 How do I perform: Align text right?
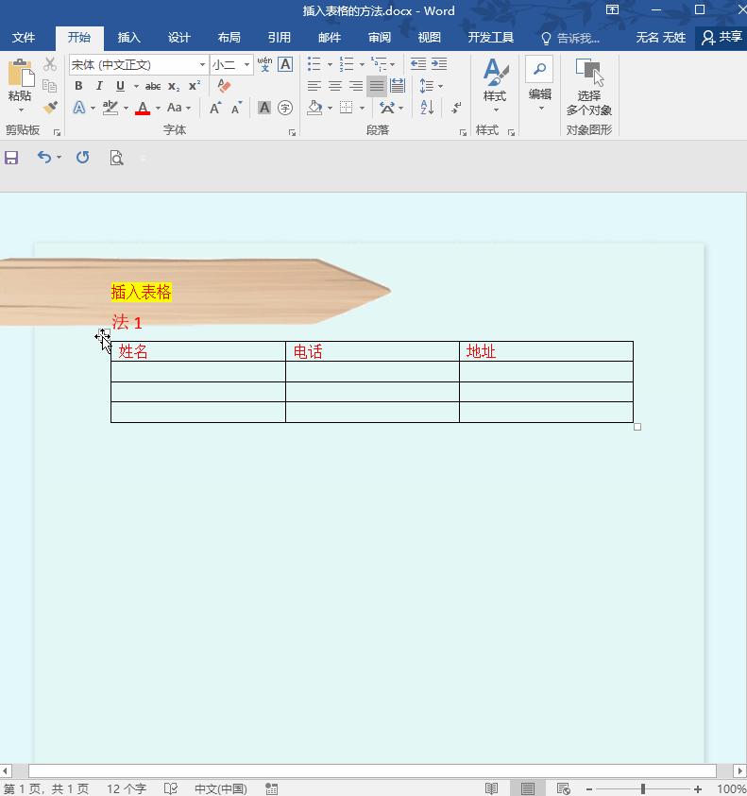(x=356, y=86)
